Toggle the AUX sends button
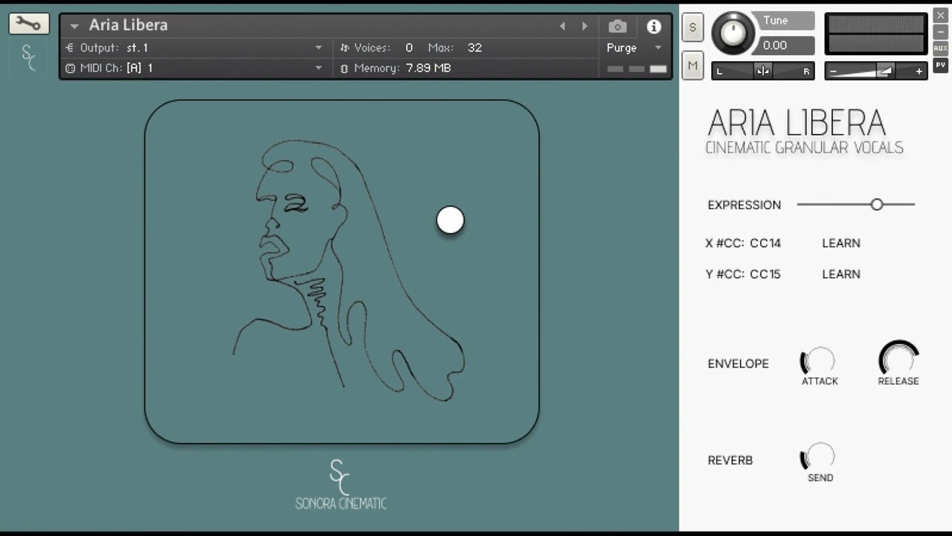 [x=941, y=48]
